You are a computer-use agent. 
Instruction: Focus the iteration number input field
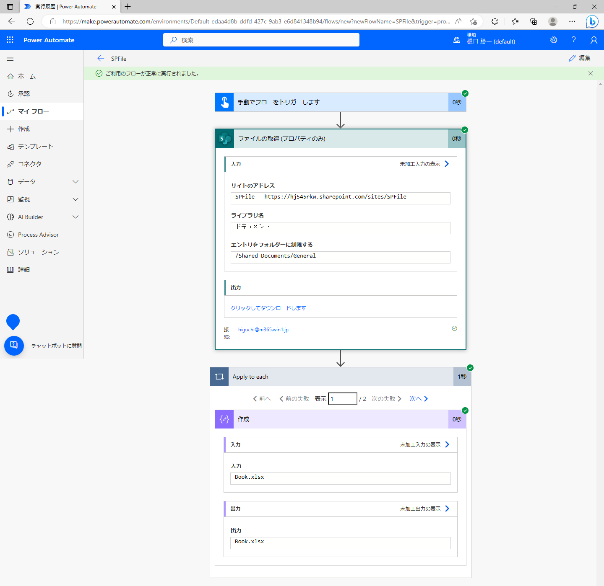coord(343,399)
